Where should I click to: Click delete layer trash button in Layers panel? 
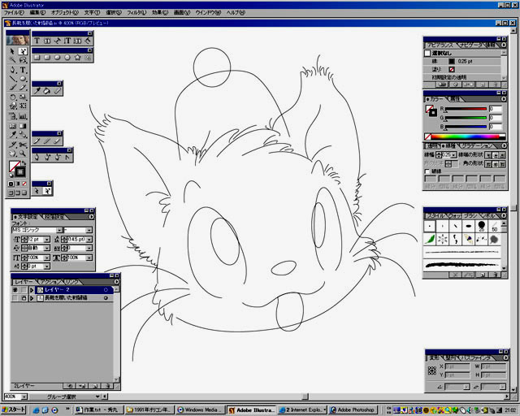pos(107,386)
